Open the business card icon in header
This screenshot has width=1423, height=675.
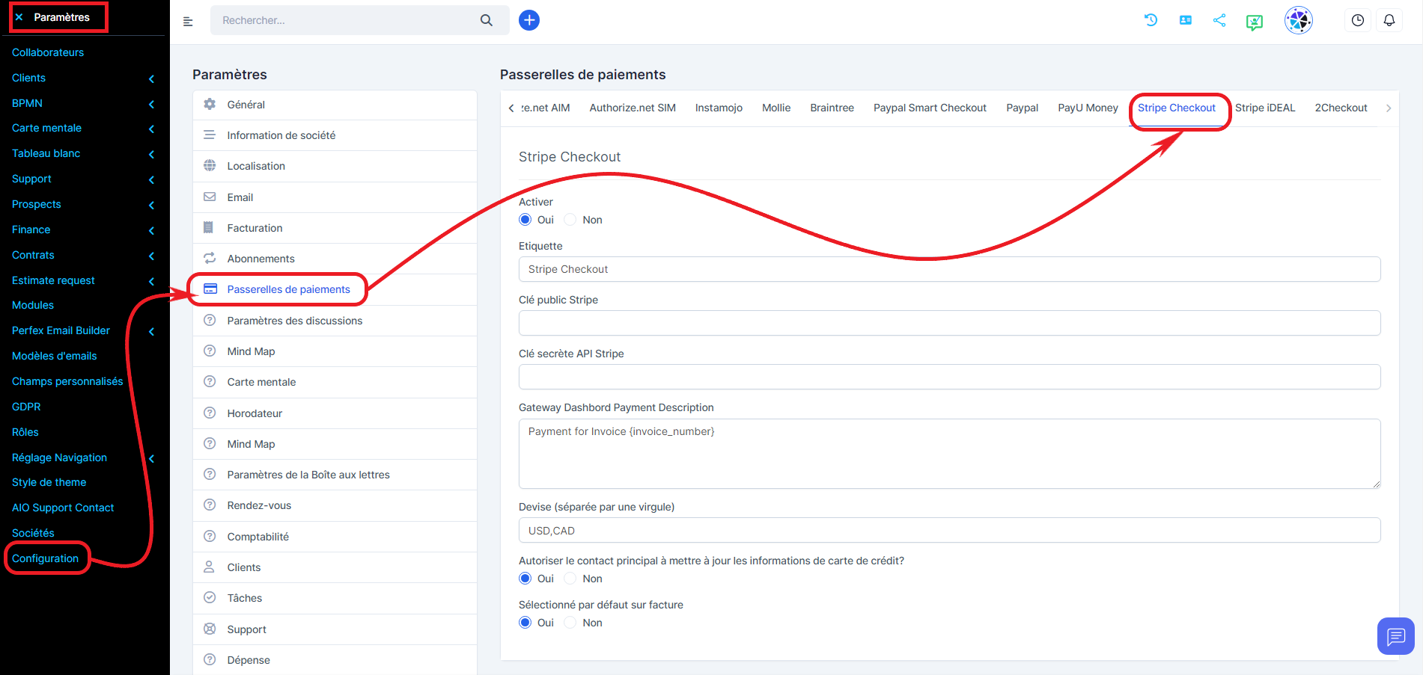click(x=1185, y=20)
